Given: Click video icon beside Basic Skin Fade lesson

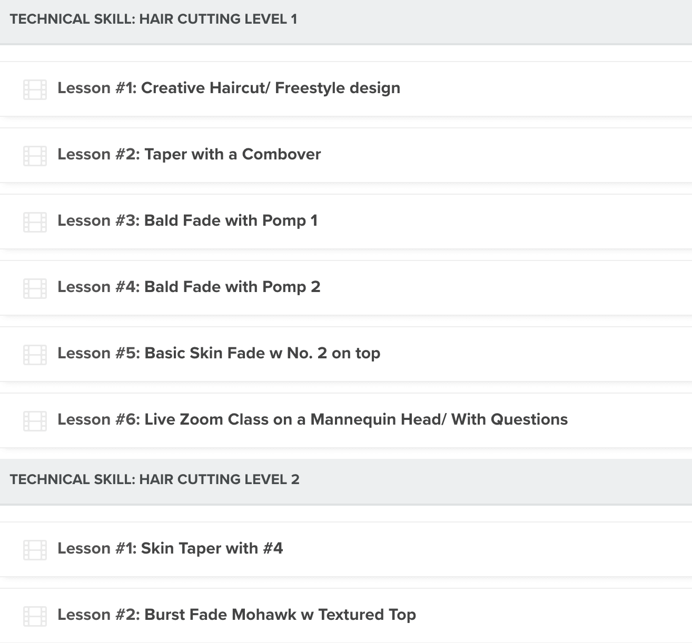Looking at the screenshot, I should [35, 355].
